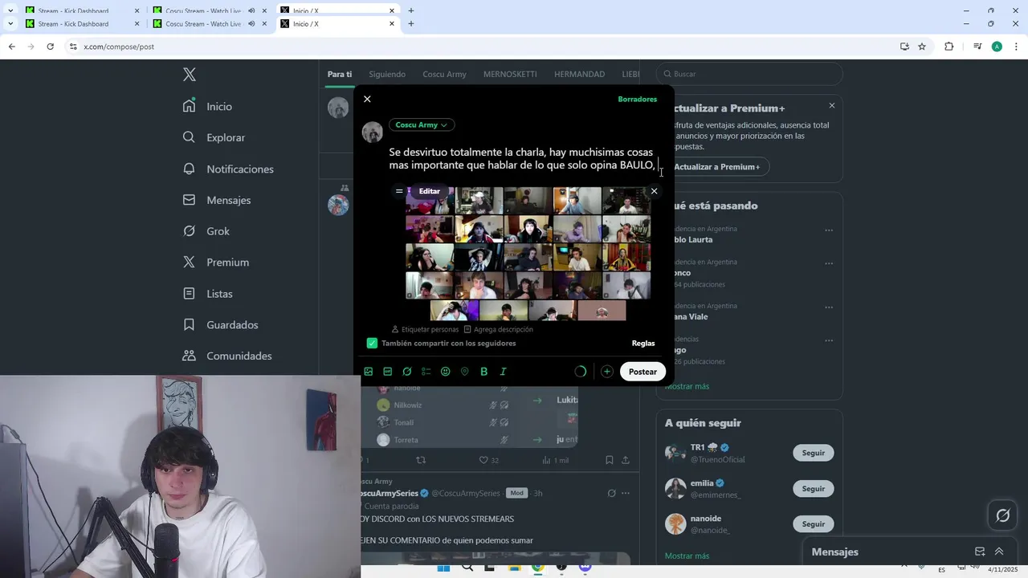Open Inicio in the left sidebar
Screen dimensions: 1028x578
(207, 106)
